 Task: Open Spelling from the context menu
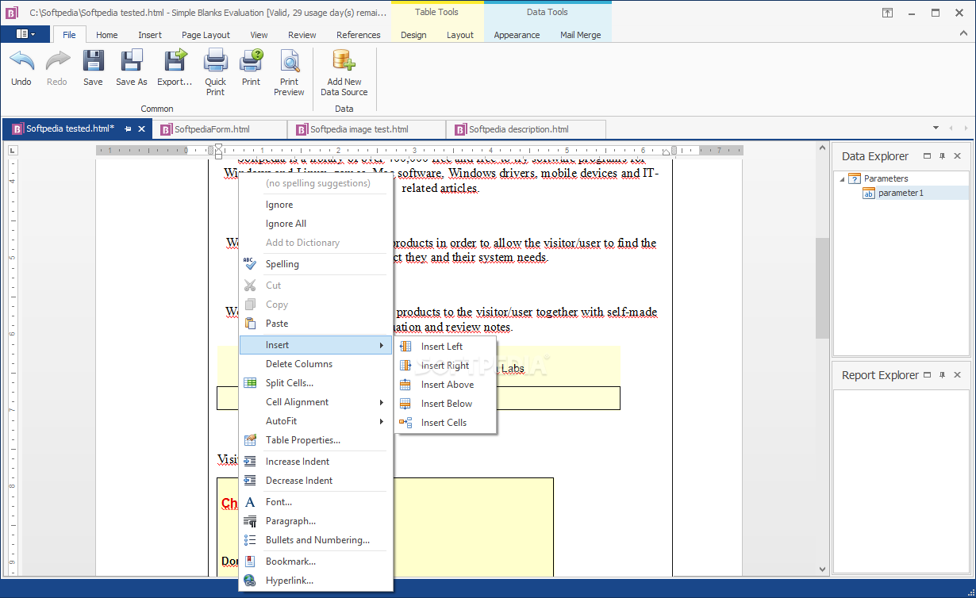click(316, 264)
